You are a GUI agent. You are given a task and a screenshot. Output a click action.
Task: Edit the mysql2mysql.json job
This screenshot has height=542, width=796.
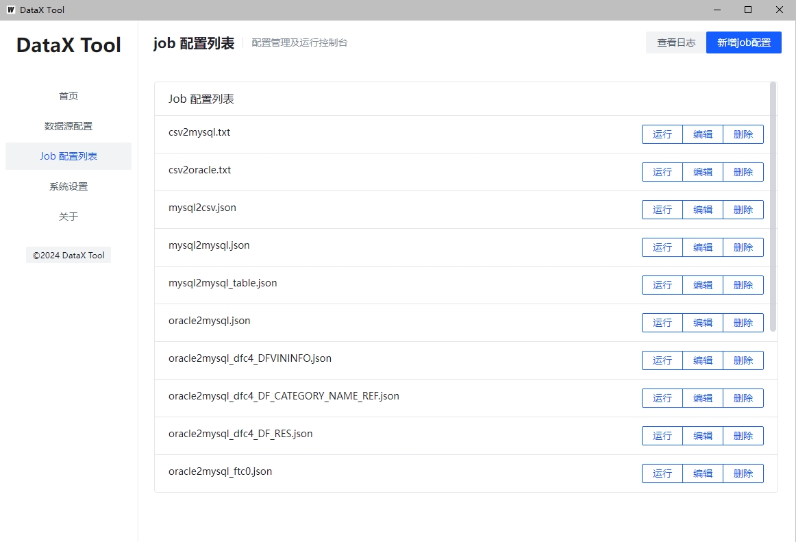point(703,247)
